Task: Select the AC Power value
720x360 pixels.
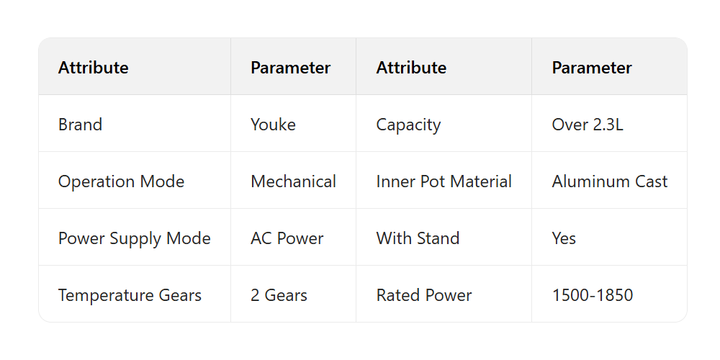Action: coord(287,238)
